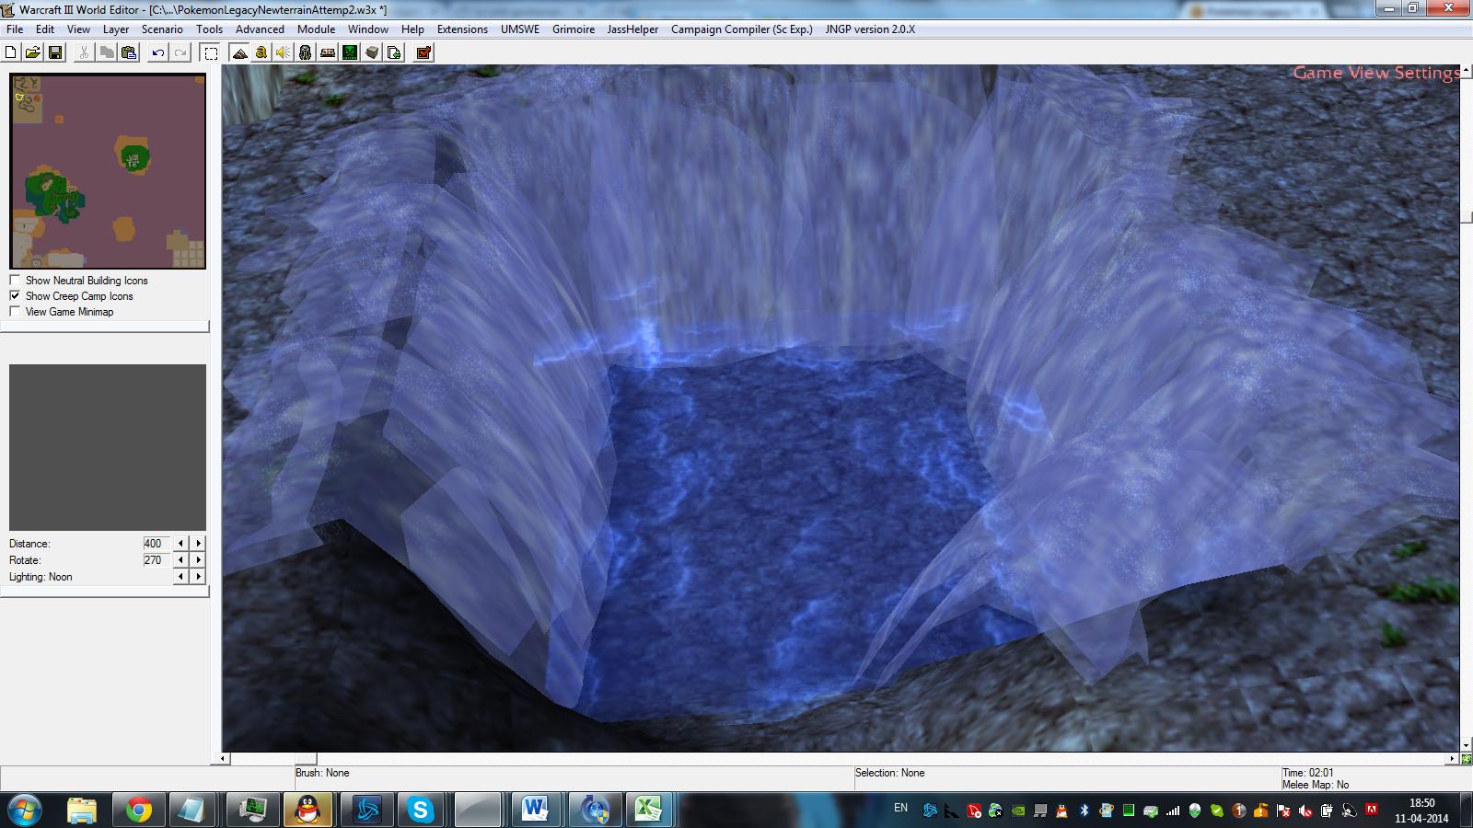Open the JassHelper menu
This screenshot has height=828, width=1473.
(632, 29)
